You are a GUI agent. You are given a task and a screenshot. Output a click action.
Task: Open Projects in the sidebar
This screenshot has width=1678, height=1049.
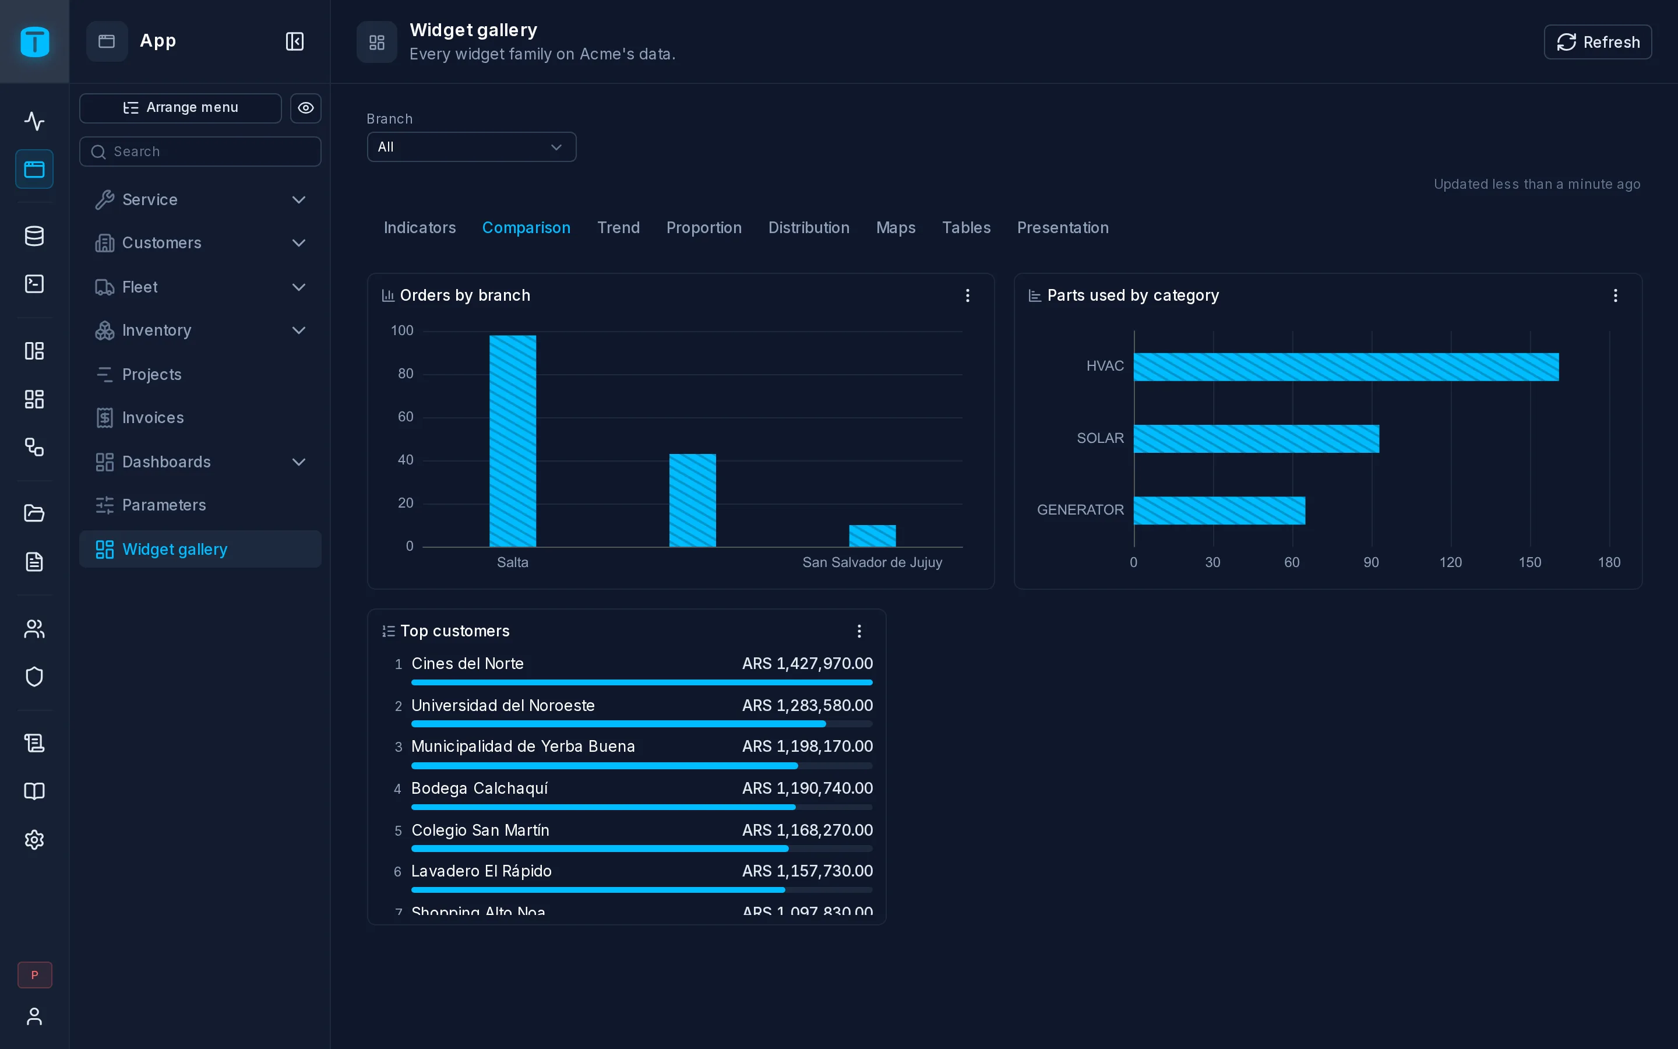click(200, 375)
